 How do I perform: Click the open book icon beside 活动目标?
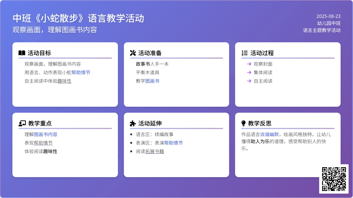[22, 53]
